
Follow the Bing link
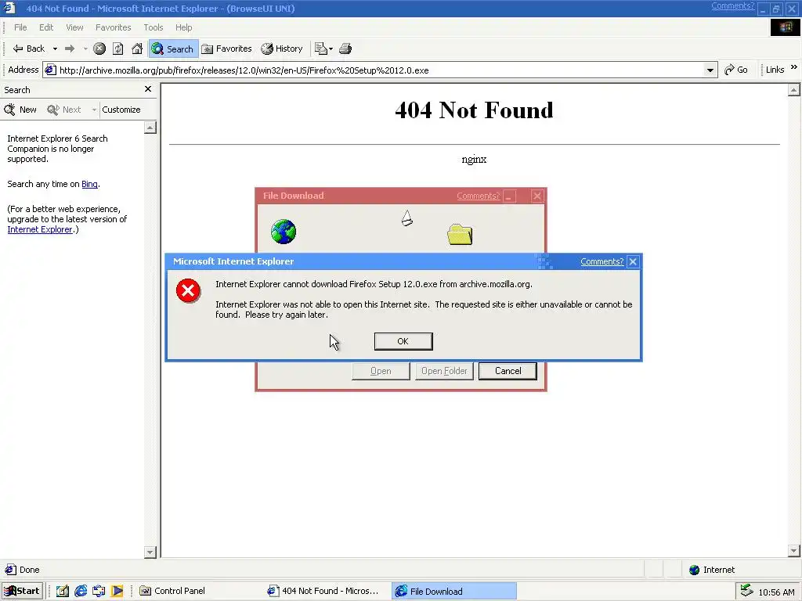point(89,184)
